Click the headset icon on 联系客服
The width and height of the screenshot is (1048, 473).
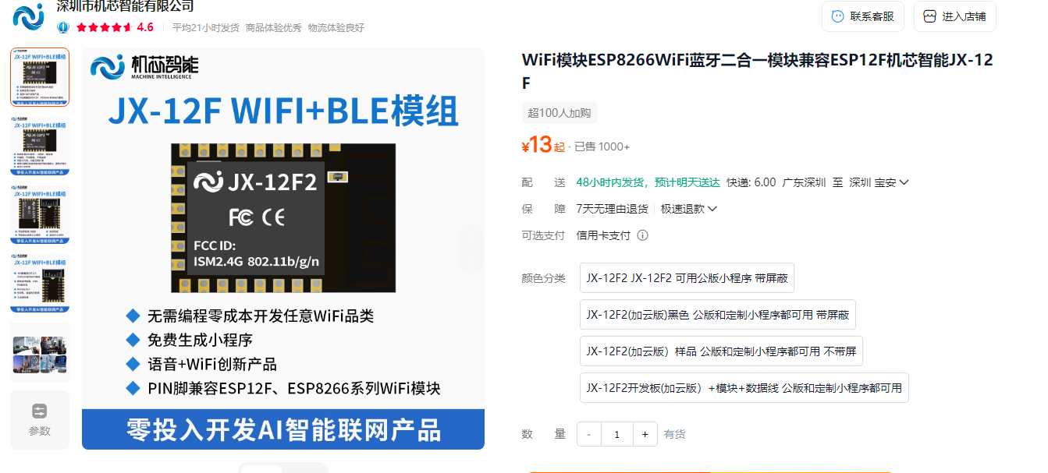[837, 16]
